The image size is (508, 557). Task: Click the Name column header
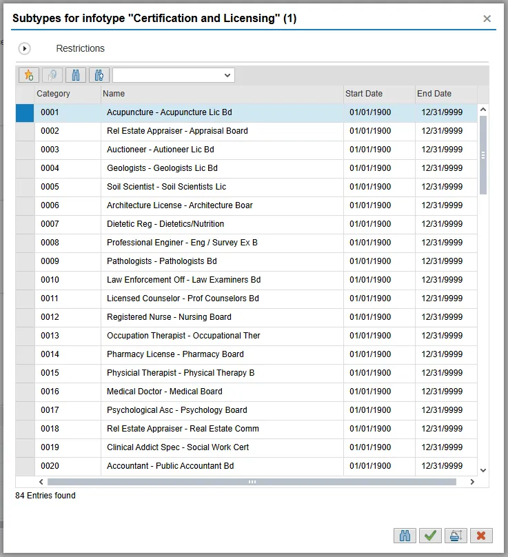click(x=222, y=94)
